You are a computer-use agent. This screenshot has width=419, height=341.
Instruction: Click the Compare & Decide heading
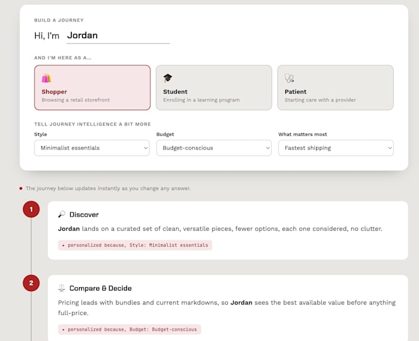tap(100, 288)
